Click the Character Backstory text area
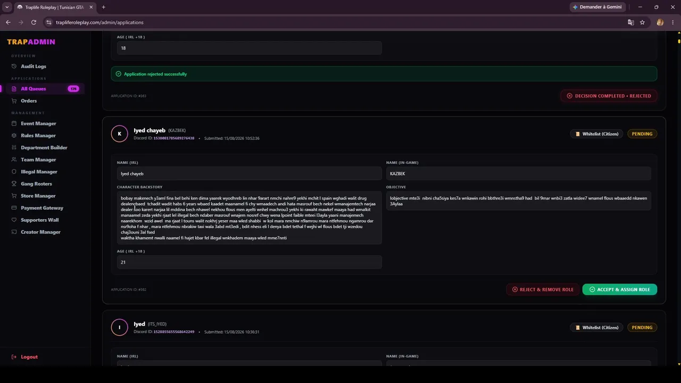The image size is (681, 383). coord(250,218)
